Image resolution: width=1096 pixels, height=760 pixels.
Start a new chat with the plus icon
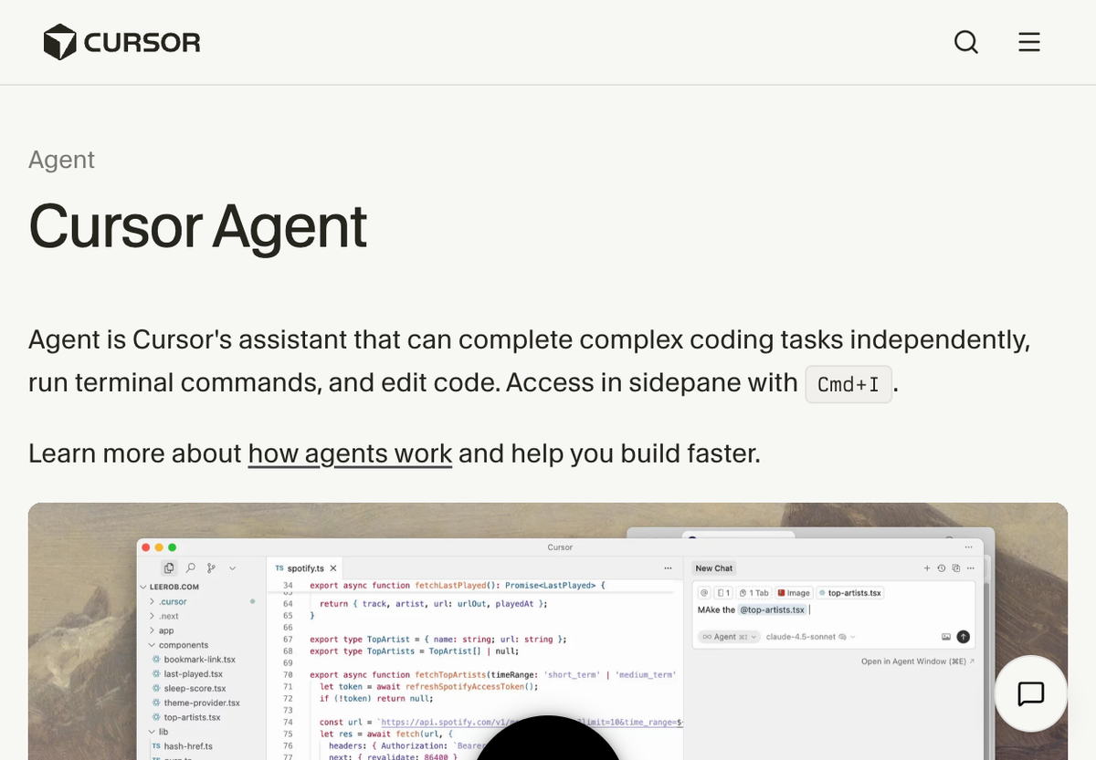coord(927,568)
